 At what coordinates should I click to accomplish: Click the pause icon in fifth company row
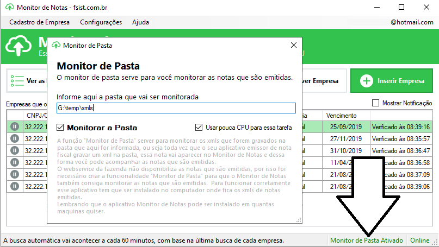(15, 175)
